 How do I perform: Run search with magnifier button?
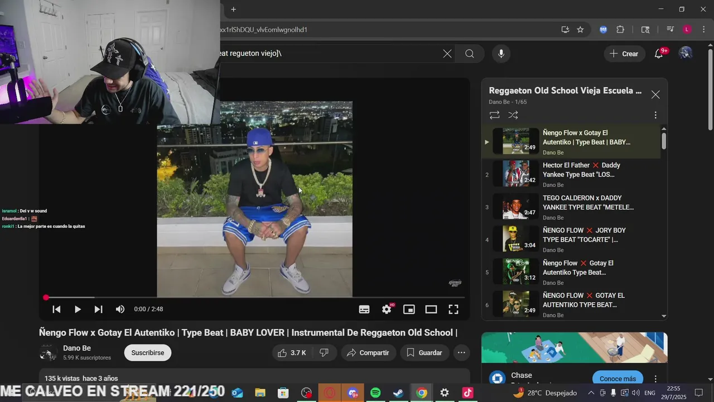470,54
